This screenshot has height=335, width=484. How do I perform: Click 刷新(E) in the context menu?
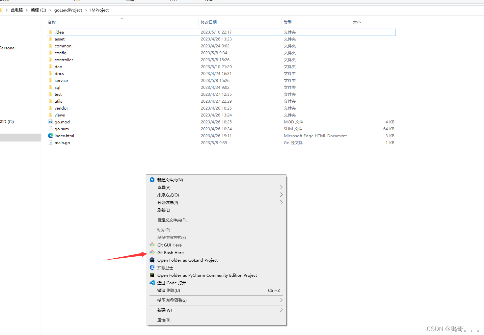click(x=164, y=210)
